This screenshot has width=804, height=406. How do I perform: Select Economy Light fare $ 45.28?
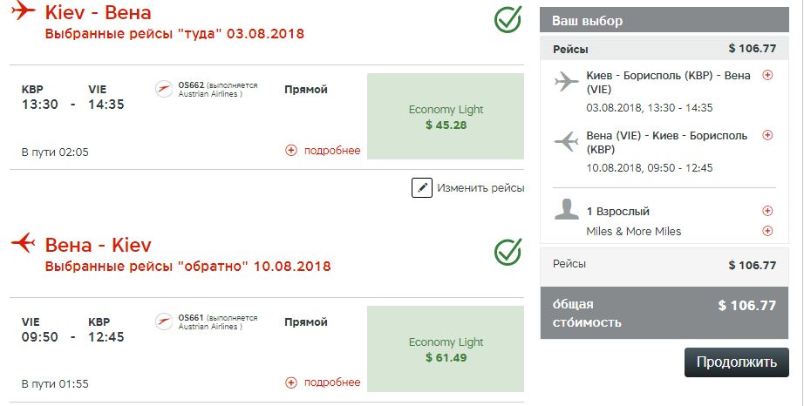(446, 117)
